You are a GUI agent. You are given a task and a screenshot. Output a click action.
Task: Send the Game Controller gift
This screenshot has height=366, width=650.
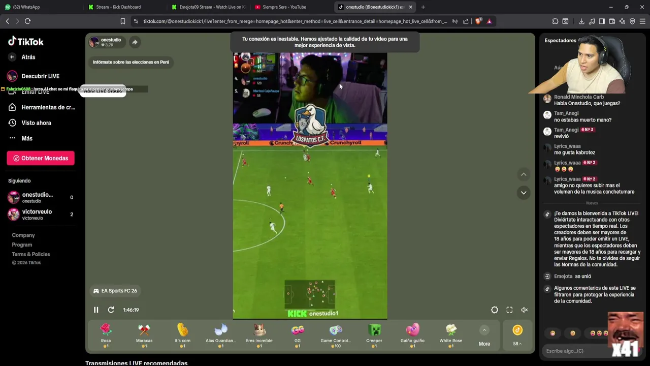pyautogui.click(x=336, y=335)
